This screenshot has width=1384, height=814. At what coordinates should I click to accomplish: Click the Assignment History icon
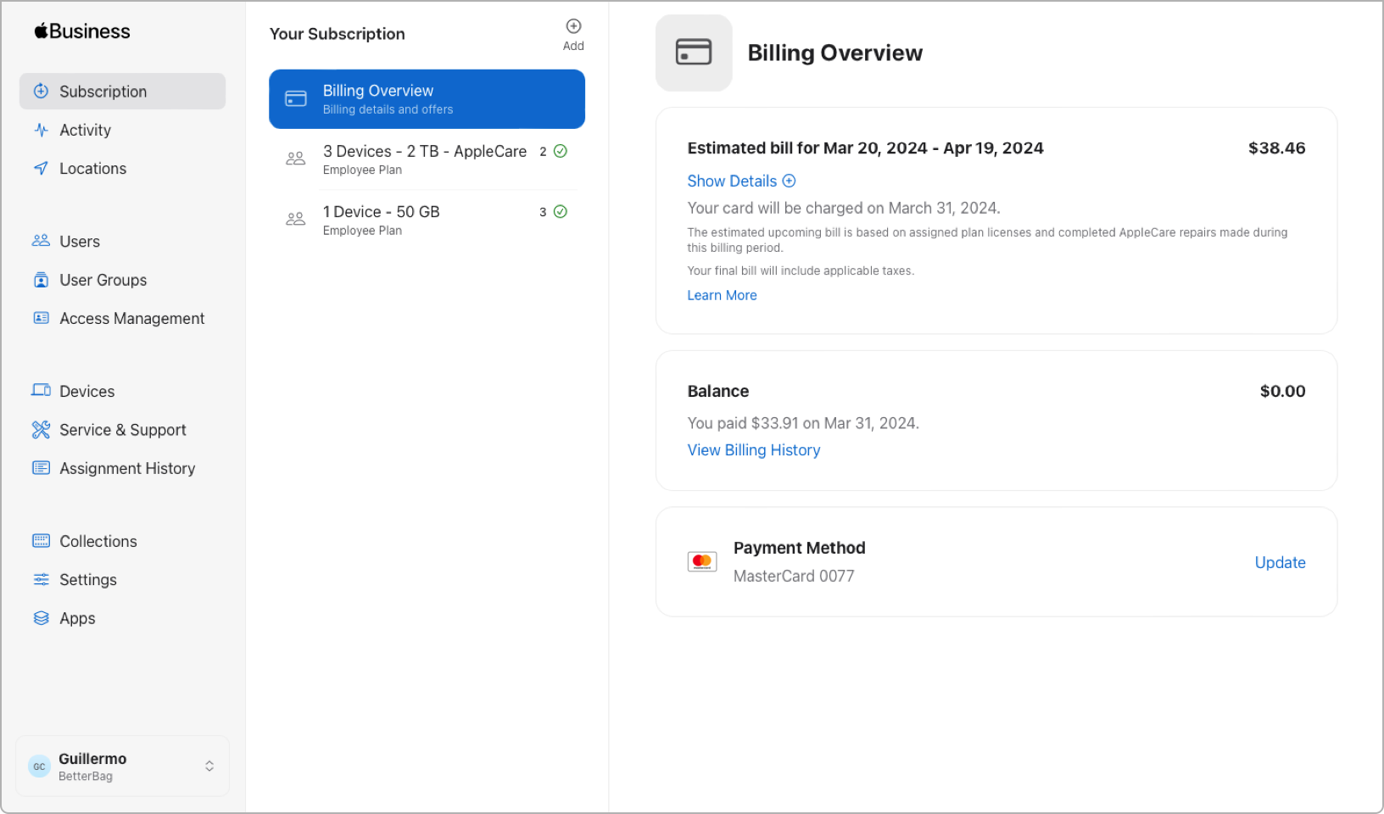[x=41, y=468]
